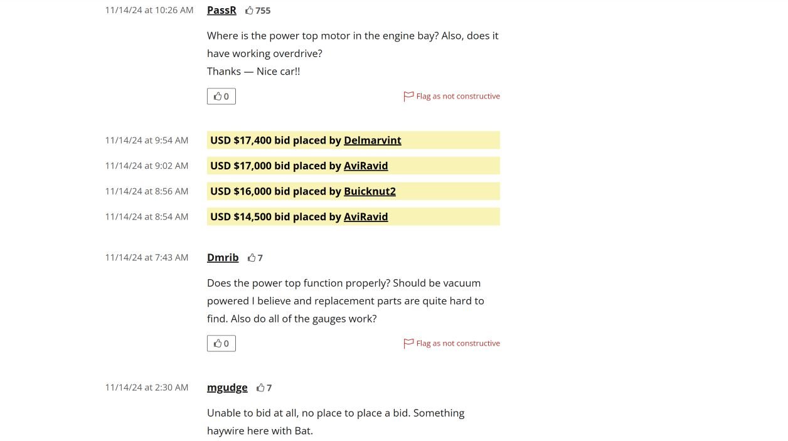The image size is (788, 441).
Task: Click thumbs-up icon next to Dmrib's name
Action: point(252,258)
